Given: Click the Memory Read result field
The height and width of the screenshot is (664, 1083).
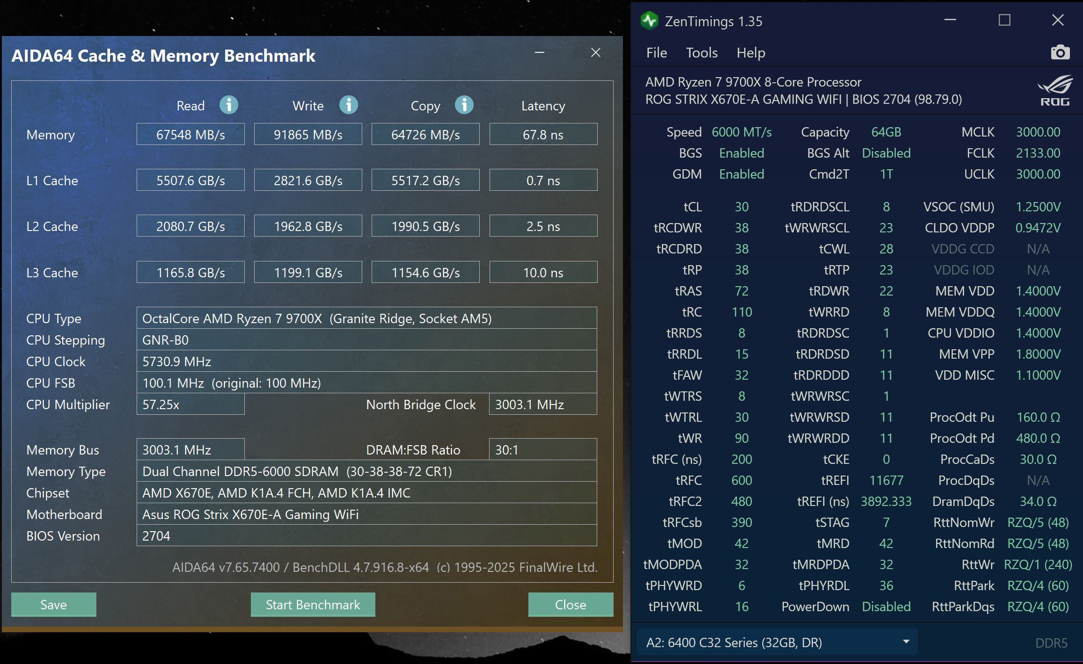Looking at the screenshot, I should click(x=190, y=135).
